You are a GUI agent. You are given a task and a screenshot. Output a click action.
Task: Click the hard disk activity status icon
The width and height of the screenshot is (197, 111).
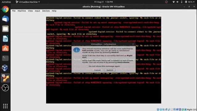[x=158, y=109]
